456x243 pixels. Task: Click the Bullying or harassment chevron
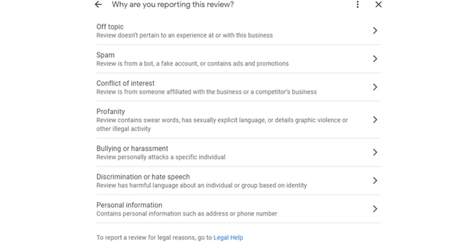point(375,152)
